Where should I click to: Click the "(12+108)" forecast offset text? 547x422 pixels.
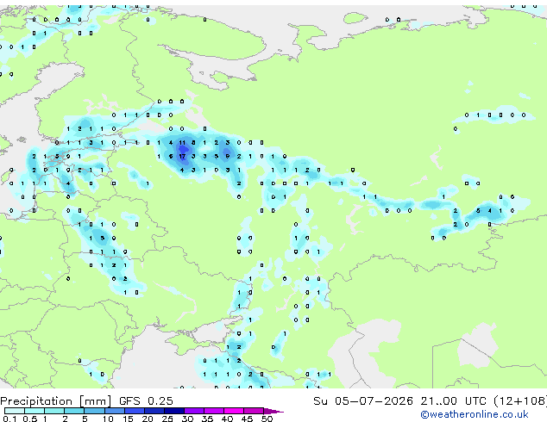click(x=519, y=401)
